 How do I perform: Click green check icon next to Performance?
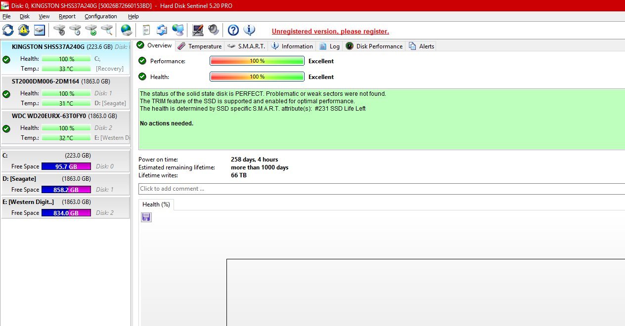point(142,61)
